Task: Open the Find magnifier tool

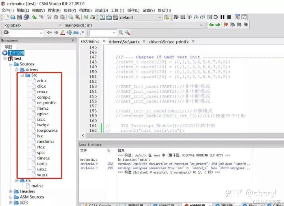Action: 71,17
